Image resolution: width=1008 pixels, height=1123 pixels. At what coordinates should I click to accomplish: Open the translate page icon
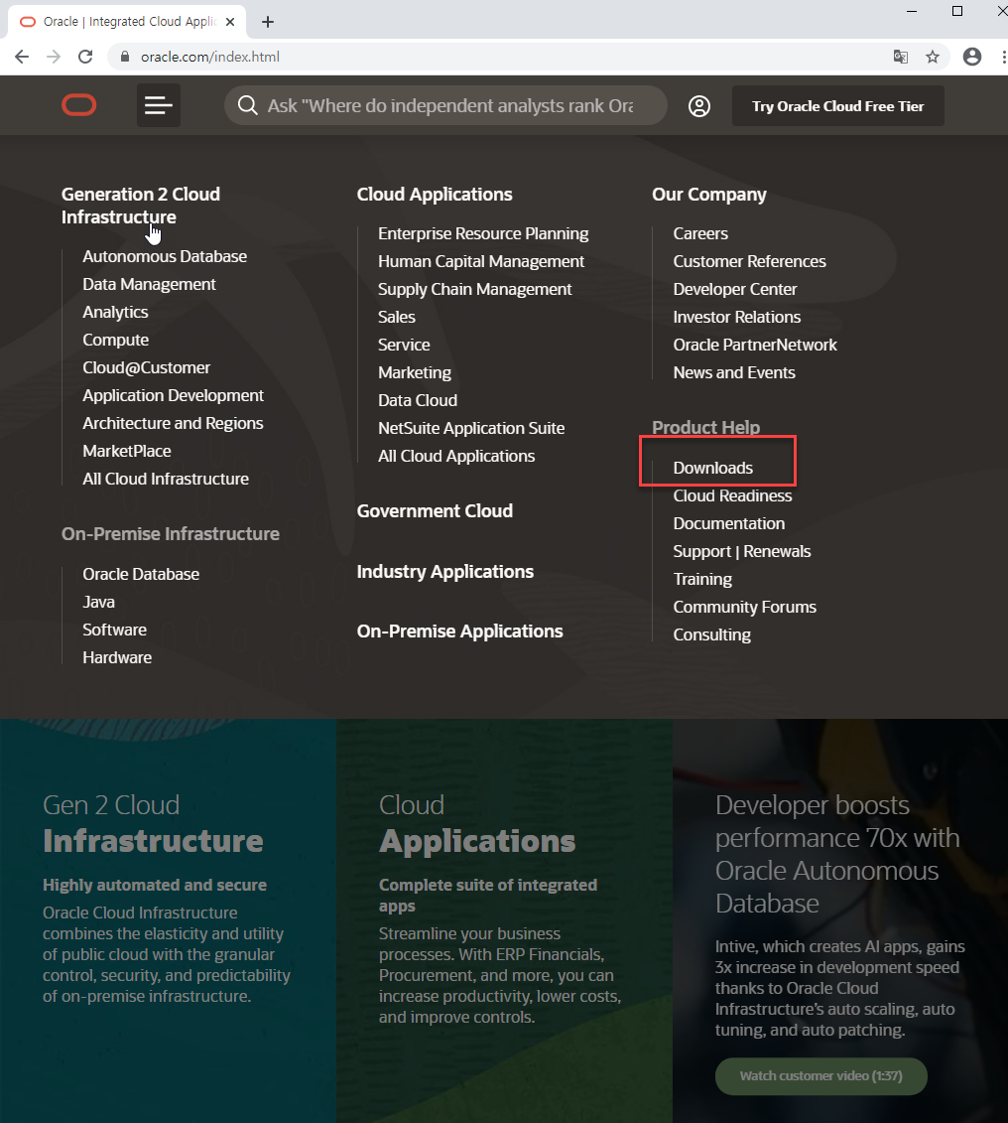point(901,57)
